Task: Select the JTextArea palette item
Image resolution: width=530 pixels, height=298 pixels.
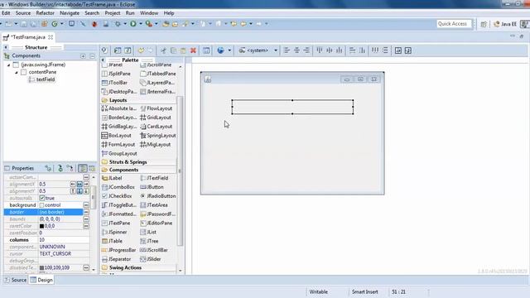Action: point(154,205)
